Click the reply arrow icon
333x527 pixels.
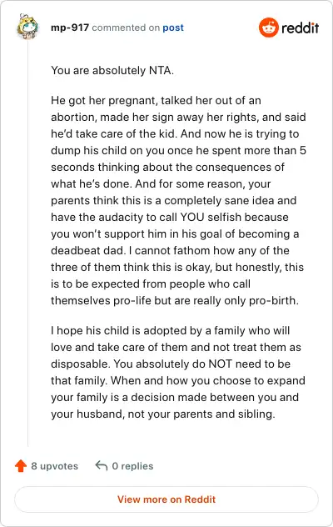coord(102,466)
